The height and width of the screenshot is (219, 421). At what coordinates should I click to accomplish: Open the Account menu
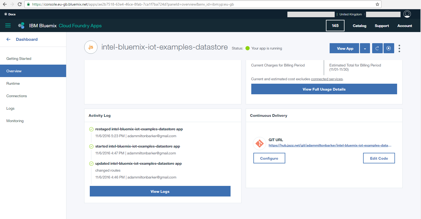pyautogui.click(x=405, y=26)
